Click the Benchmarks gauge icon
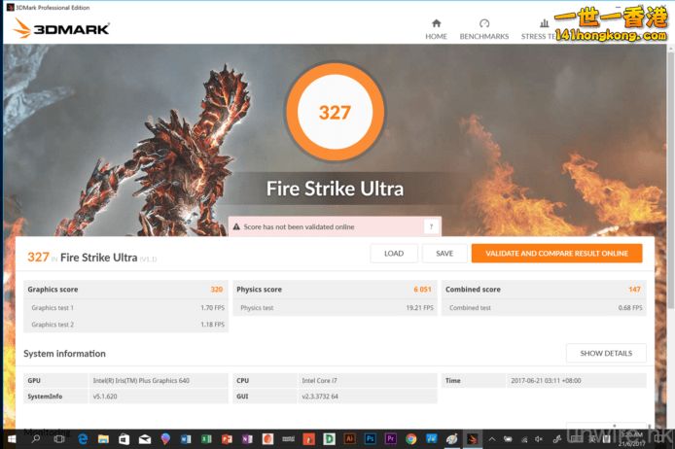This screenshot has height=449, width=675. pos(484,23)
